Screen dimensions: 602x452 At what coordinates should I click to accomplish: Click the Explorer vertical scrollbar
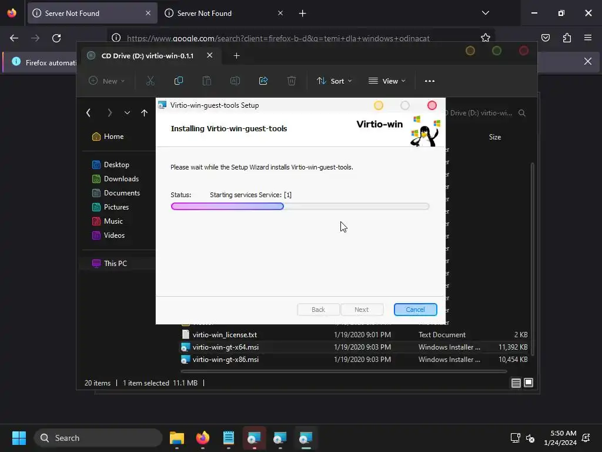[x=532, y=259]
